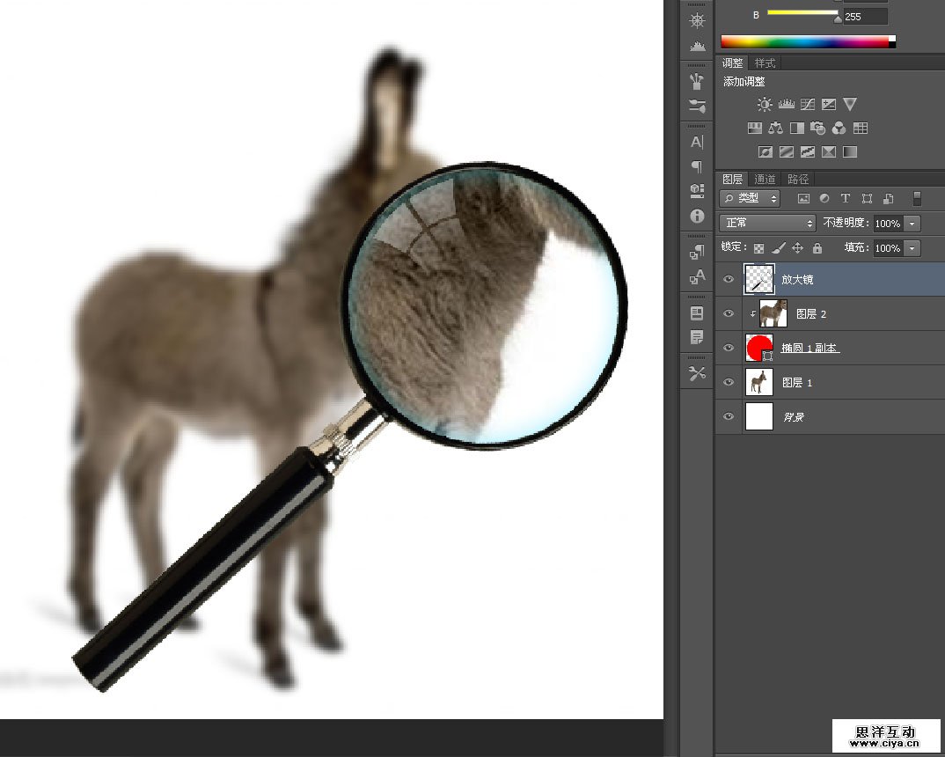Open the Tool Presets wrench icon
This screenshot has height=757, width=945.
[697, 373]
